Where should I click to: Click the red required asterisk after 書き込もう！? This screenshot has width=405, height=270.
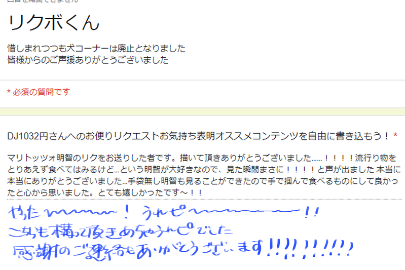pyautogui.click(x=395, y=135)
